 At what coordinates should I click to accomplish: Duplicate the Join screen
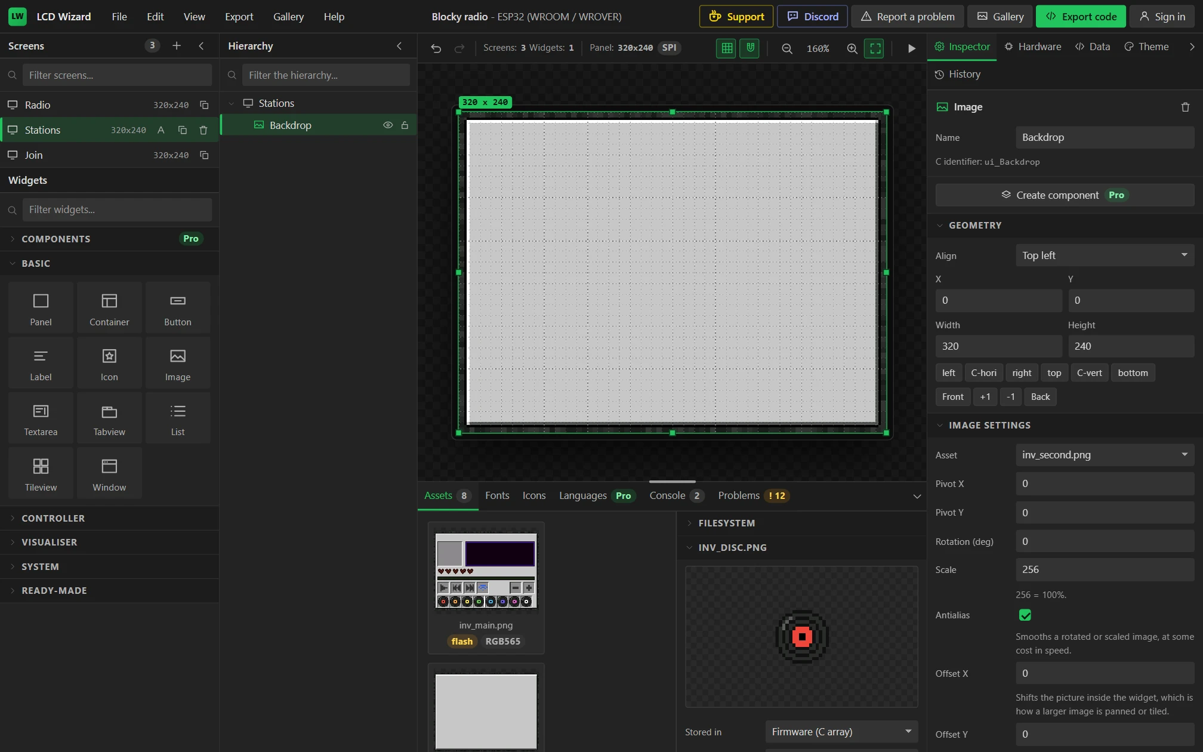pyautogui.click(x=204, y=155)
